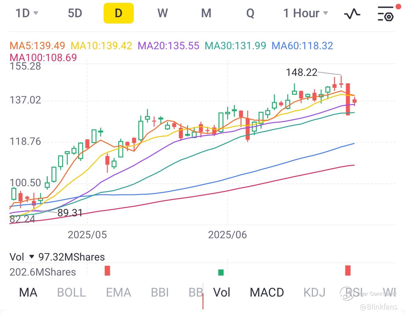The height and width of the screenshot is (316, 405).
Task: Click the MA5:139.49 legend value
Action: click(37, 46)
